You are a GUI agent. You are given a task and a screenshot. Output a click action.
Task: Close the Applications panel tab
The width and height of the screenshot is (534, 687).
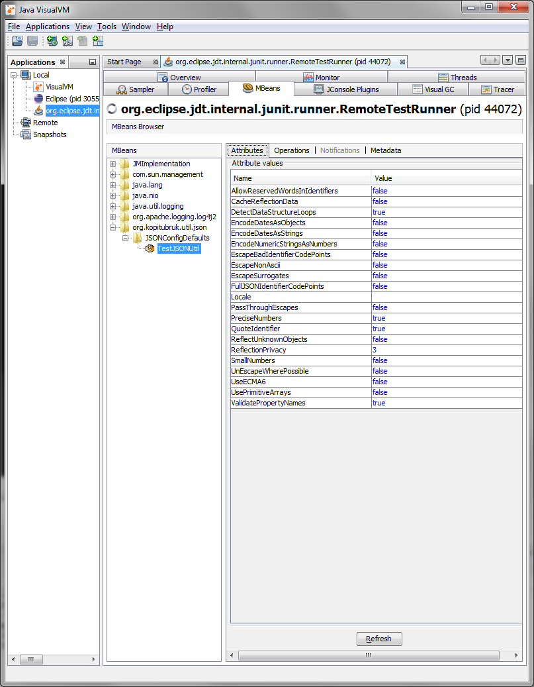click(63, 62)
